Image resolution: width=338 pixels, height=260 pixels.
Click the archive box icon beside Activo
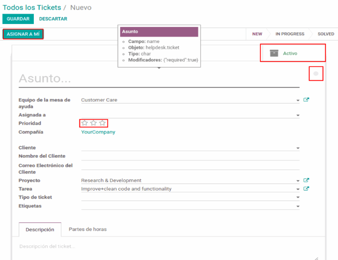click(x=274, y=53)
